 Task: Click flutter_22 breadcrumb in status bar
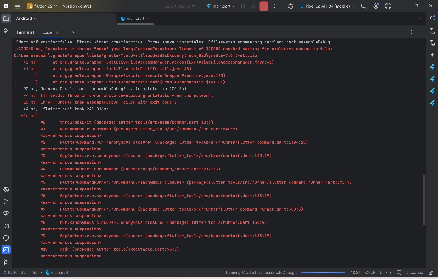15,273
